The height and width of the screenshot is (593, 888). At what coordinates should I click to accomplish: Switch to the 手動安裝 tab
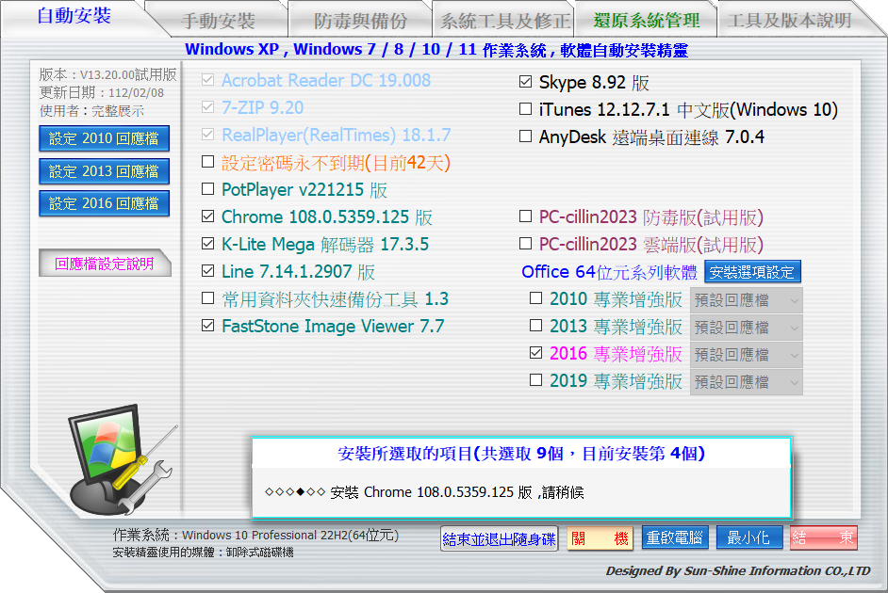pos(218,21)
